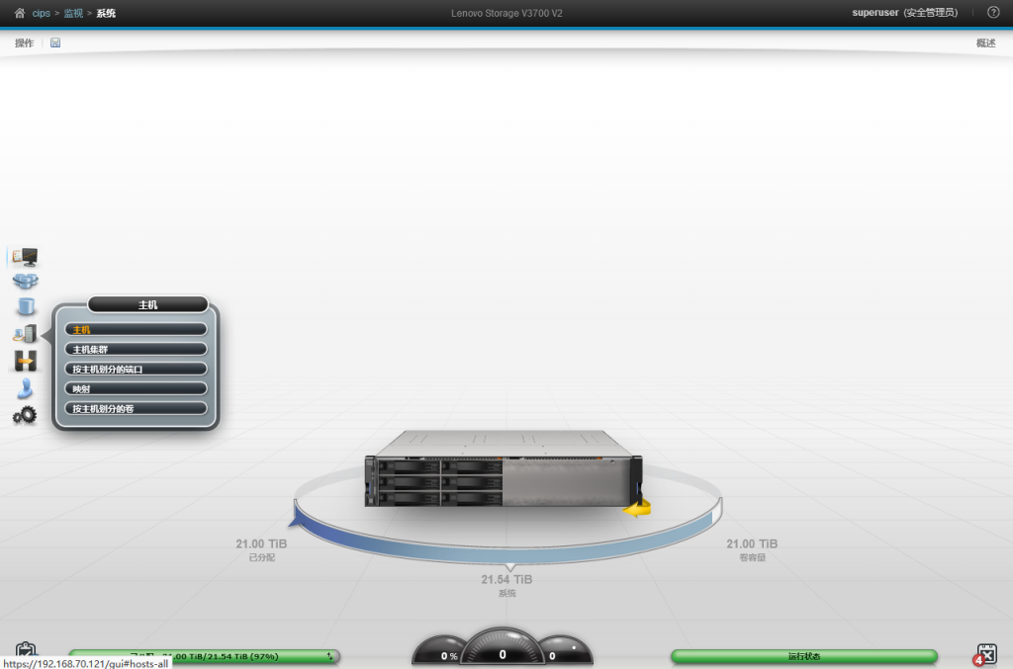The height and width of the screenshot is (669, 1013).
Task: Click the 按主机划分的卷 menu item
Action: [x=136, y=408]
